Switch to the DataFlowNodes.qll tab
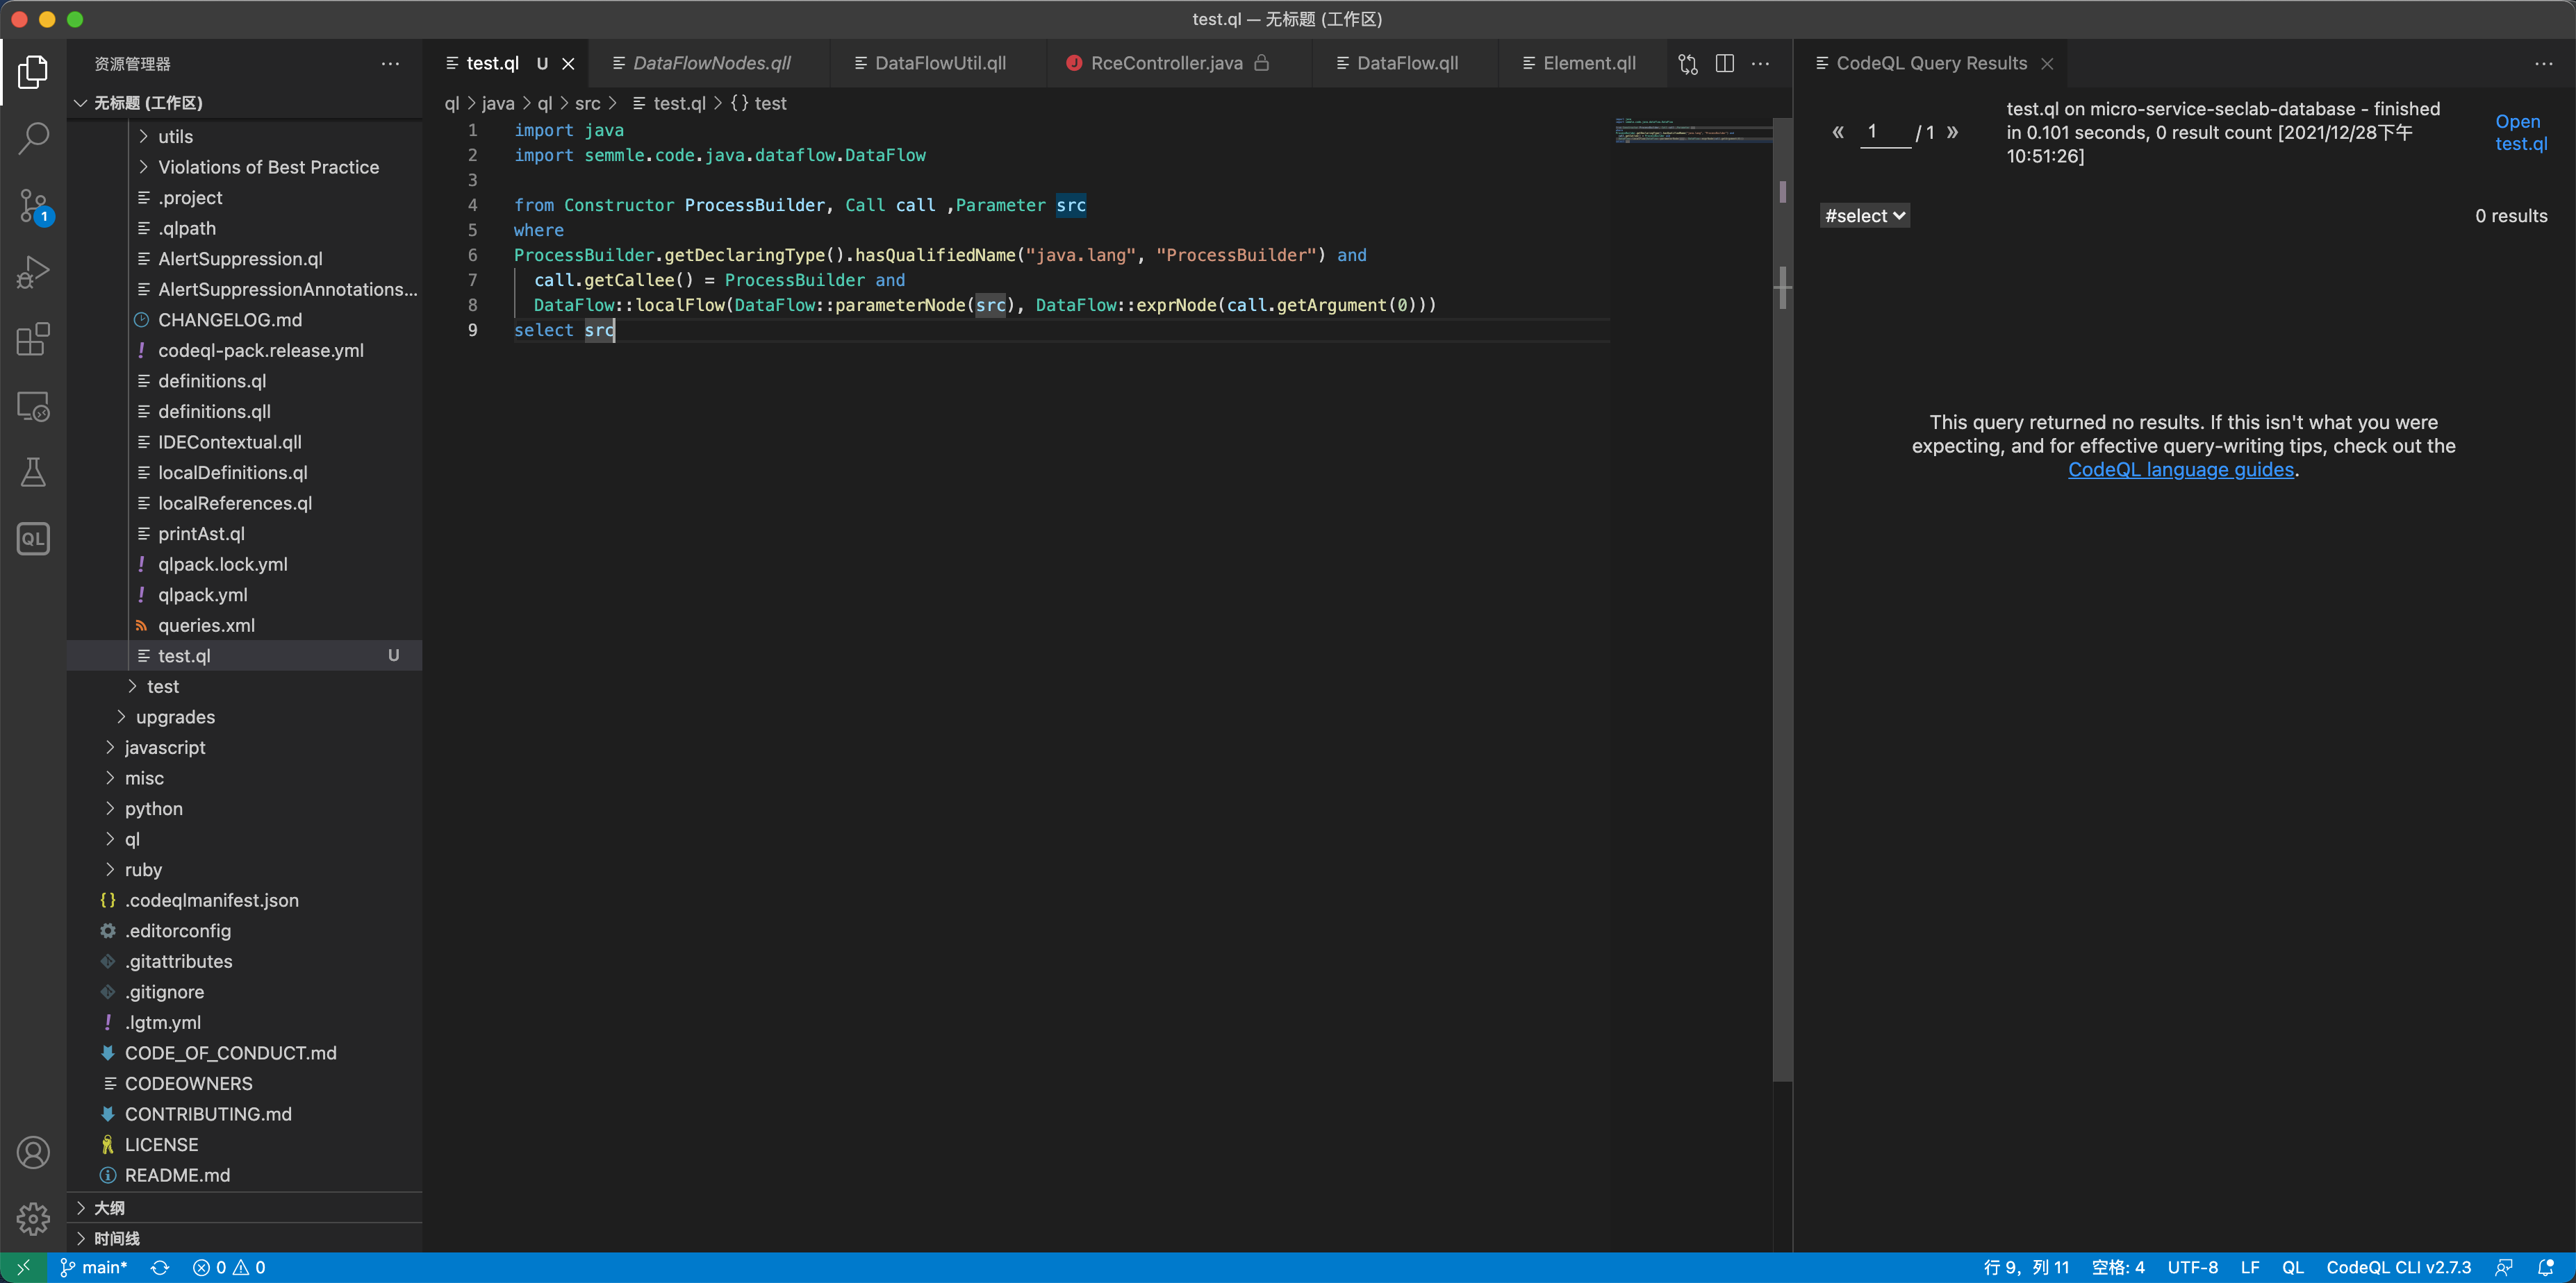 click(712, 64)
